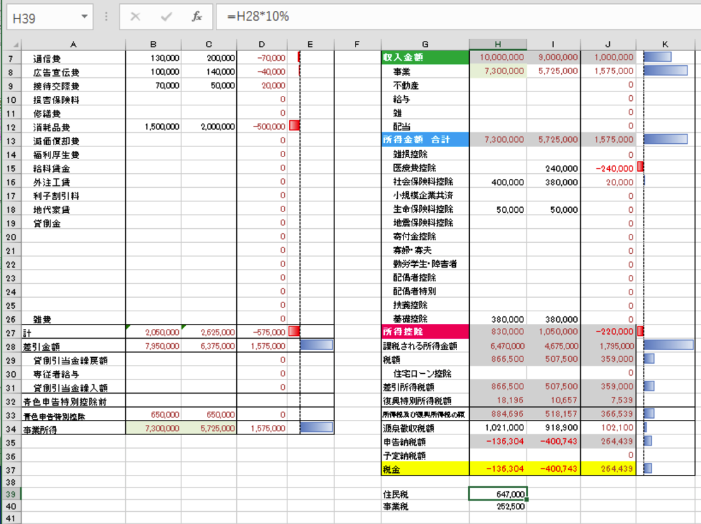Click the 7,950,000 value in 差引金額 row
Screen dimensions: 701x524
[153, 346]
